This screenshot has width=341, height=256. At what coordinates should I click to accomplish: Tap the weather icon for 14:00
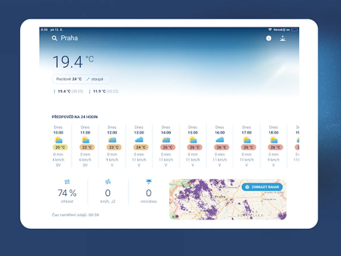[166, 140]
